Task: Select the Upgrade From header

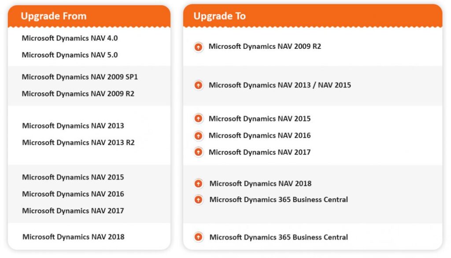Action: 53,16
